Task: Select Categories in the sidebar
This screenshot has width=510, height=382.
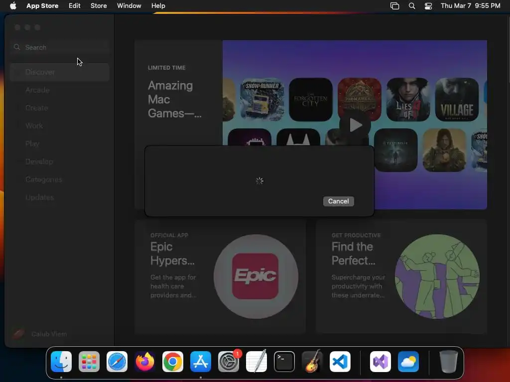Action: click(x=60, y=179)
